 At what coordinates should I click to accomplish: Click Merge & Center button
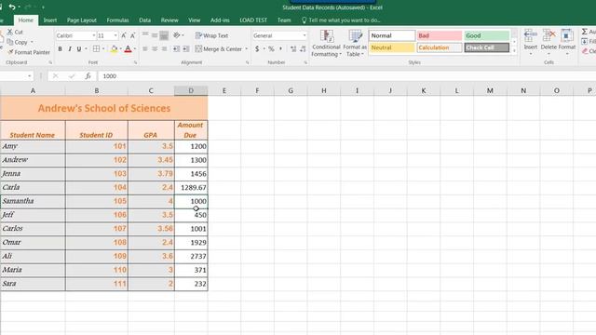(219, 49)
